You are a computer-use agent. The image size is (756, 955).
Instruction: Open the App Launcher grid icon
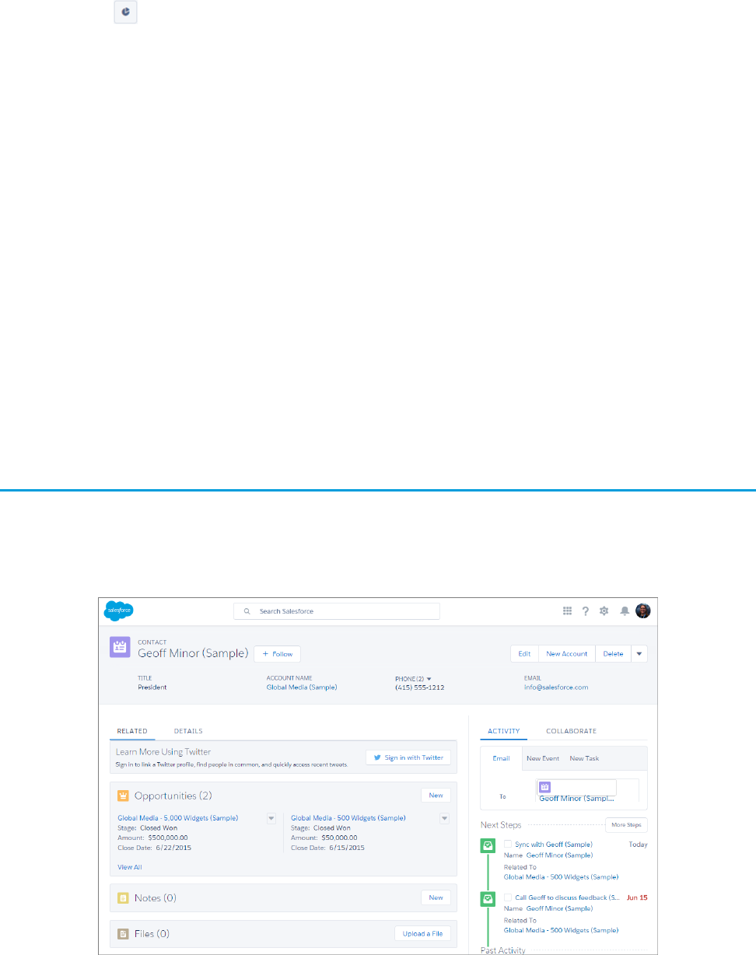coord(568,611)
